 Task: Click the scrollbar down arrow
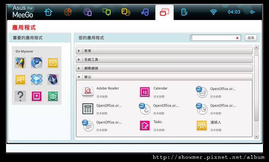[256, 136]
